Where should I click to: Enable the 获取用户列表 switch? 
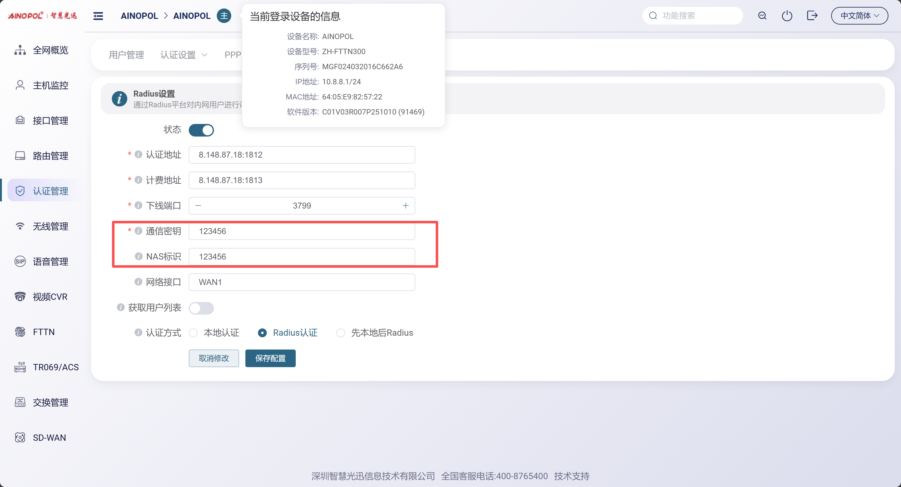(x=201, y=308)
